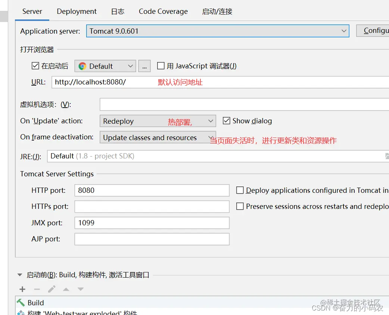Enable Preserve sessions across restarts checkbox
Viewport: 389px width, 315px height.
pyautogui.click(x=240, y=206)
